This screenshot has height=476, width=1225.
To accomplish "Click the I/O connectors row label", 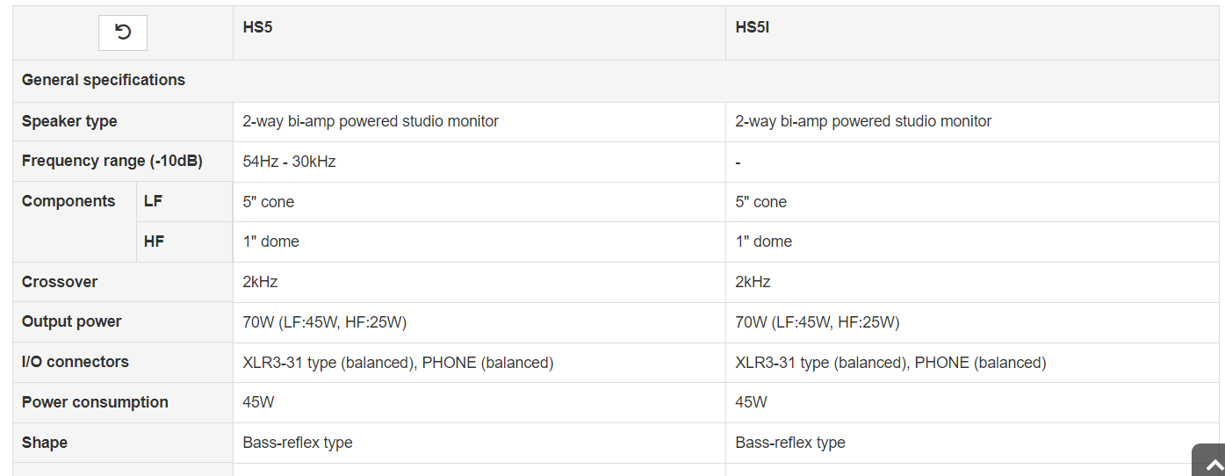I will 76,362.
